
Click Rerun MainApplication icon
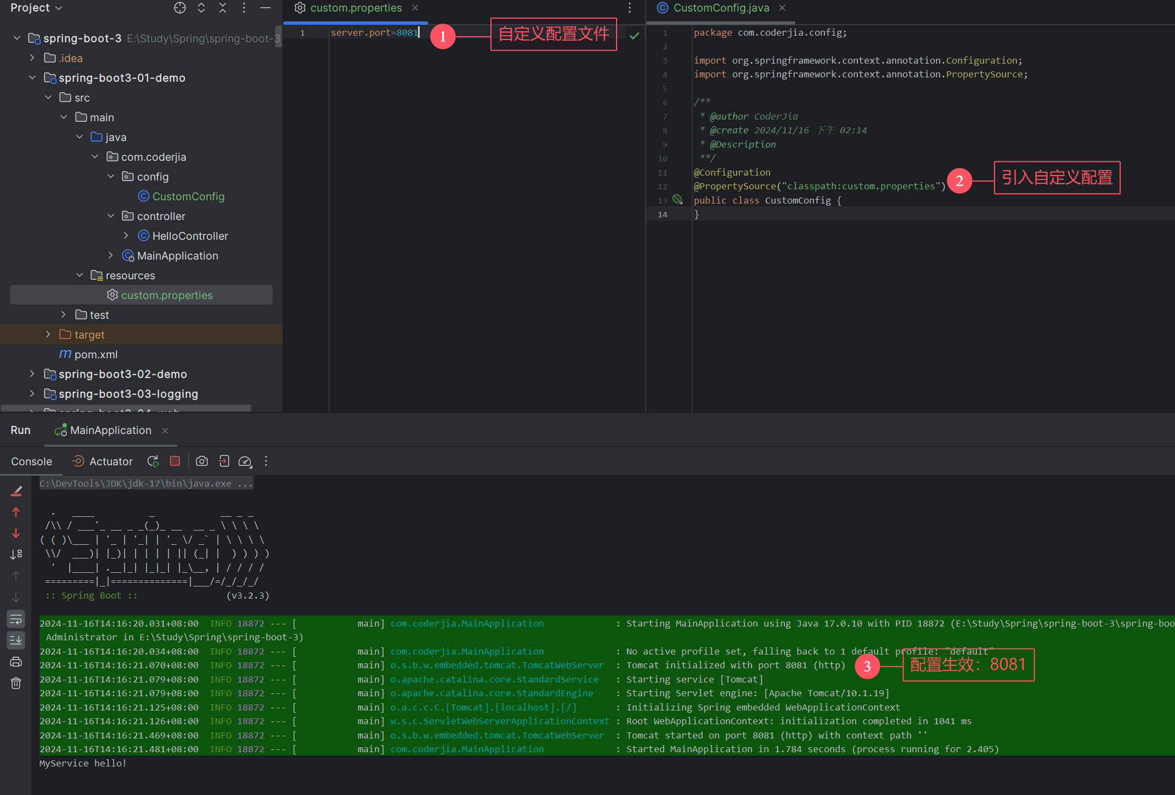point(153,461)
